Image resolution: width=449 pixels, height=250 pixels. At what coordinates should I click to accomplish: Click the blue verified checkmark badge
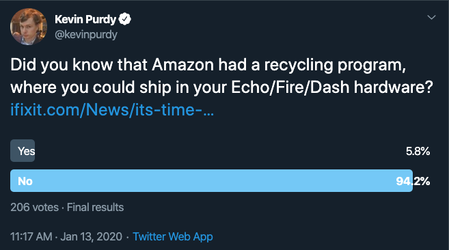[125, 19]
